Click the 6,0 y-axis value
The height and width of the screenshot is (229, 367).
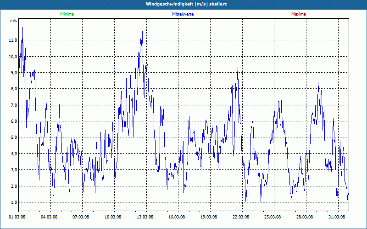14,121
